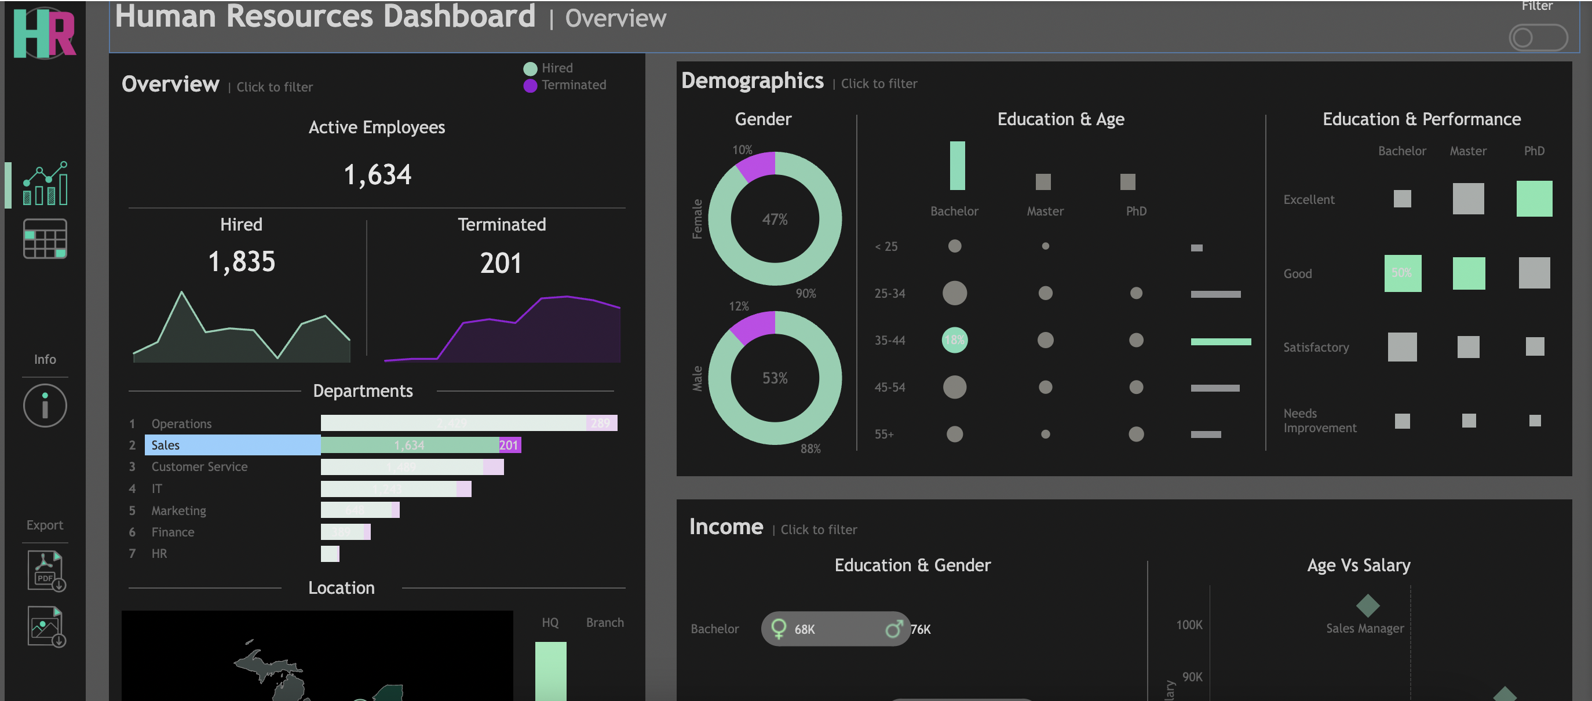
Task: Click the HR logo icon
Action: (45, 34)
